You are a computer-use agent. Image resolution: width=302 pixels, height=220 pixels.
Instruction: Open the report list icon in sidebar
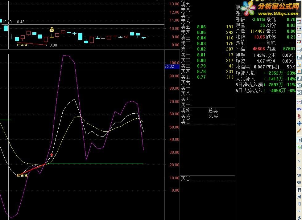click(299, 21)
